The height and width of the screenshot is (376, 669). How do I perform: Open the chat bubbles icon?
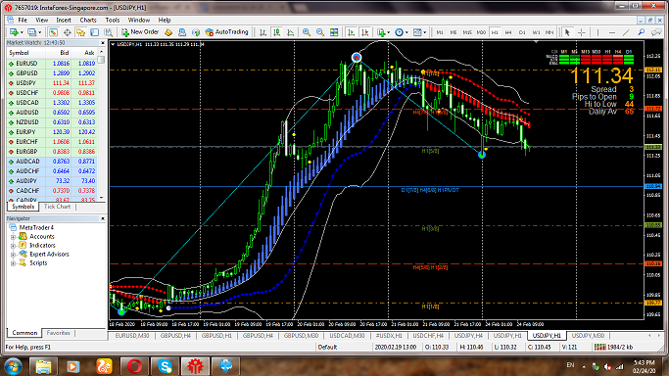tap(655, 32)
